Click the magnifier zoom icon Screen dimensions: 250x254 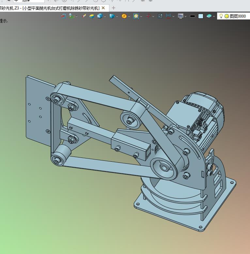tap(136, 16)
